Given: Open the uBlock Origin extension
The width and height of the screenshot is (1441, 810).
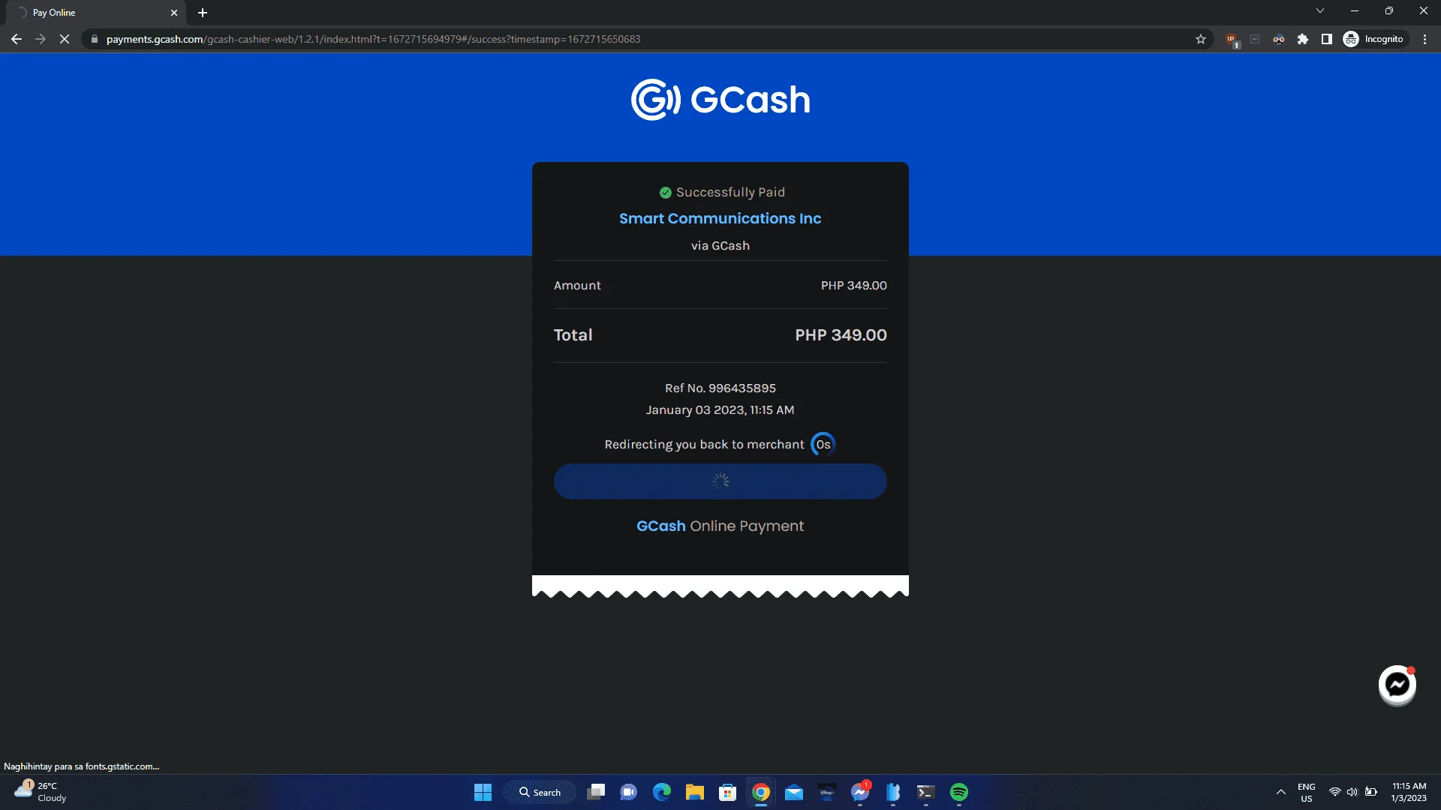Looking at the screenshot, I should pyautogui.click(x=1231, y=40).
